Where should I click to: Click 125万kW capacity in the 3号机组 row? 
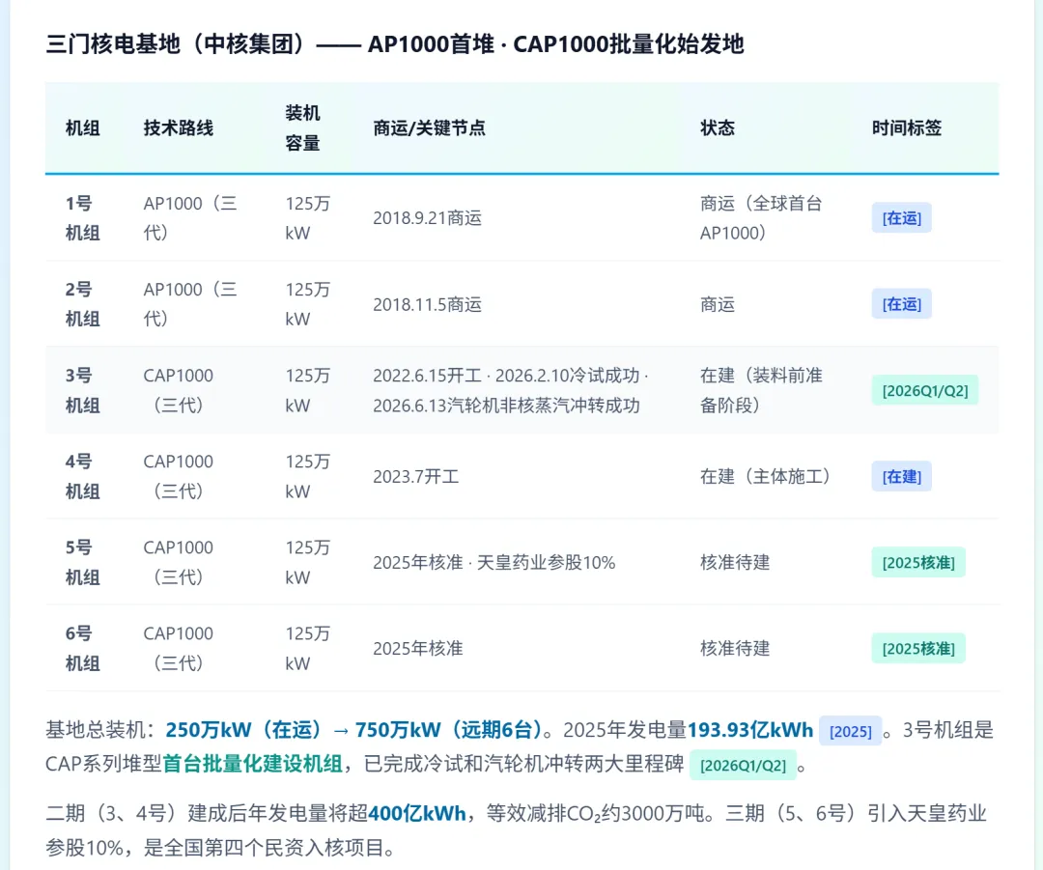click(307, 390)
